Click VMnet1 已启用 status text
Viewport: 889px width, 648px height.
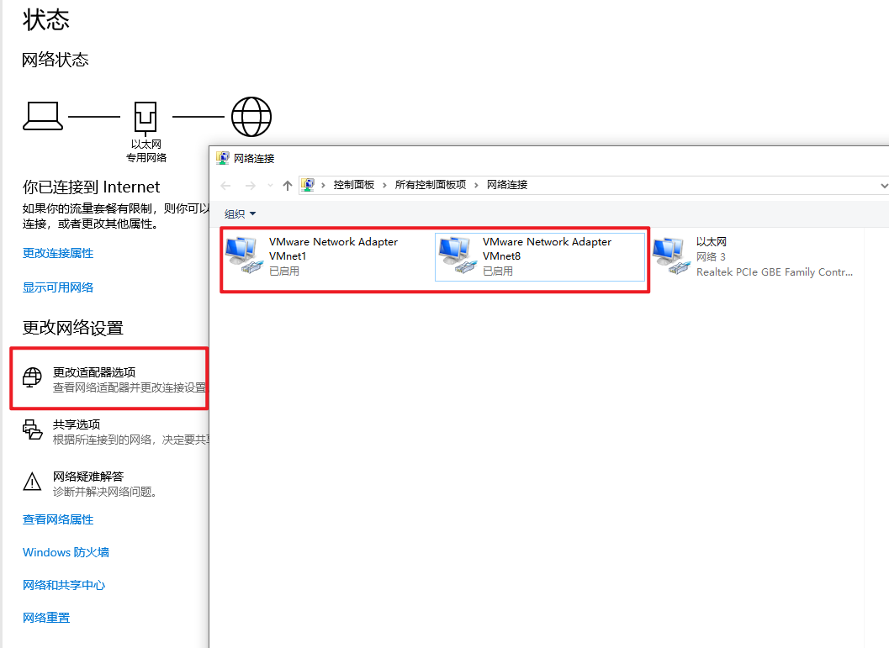[x=284, y=271]
